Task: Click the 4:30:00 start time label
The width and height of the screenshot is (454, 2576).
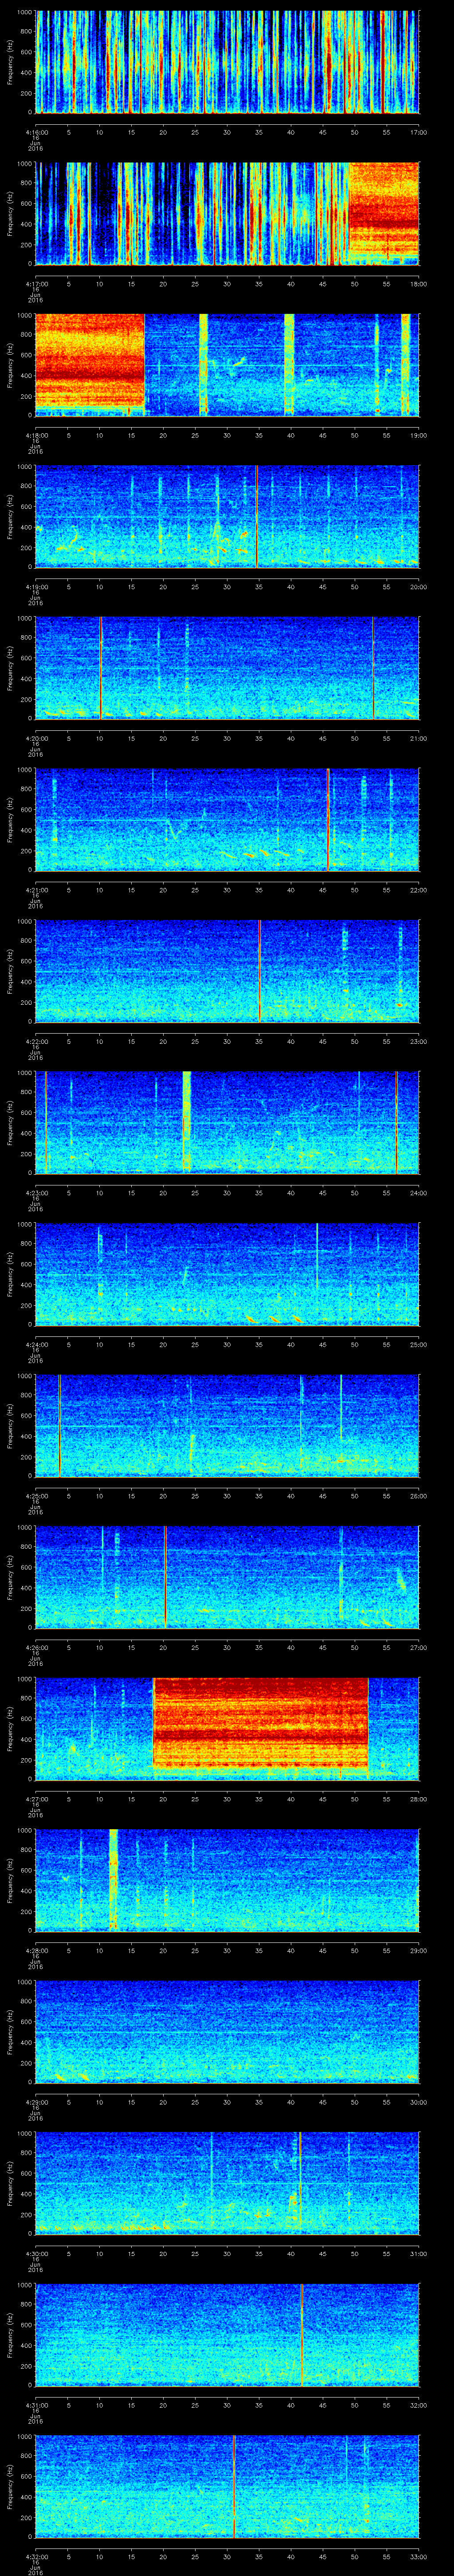Action: [36, 2253]
